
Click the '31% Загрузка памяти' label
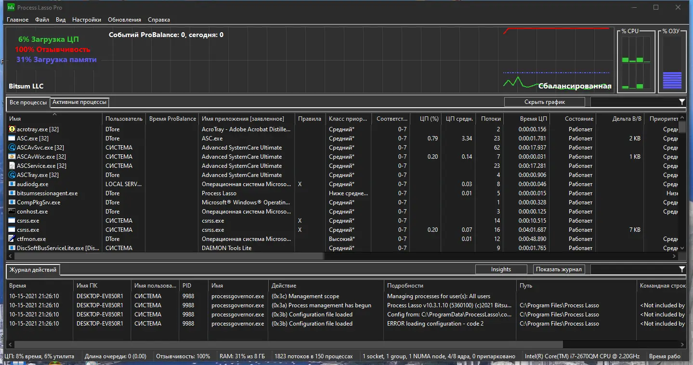click(x=56, y=60)
